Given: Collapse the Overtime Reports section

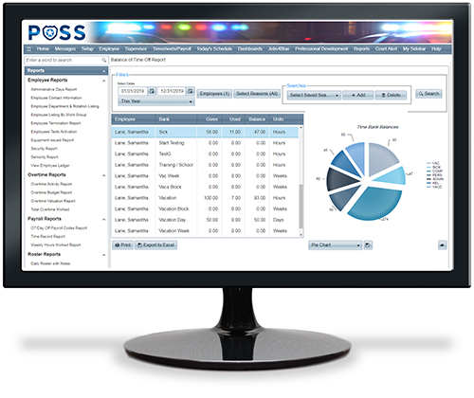Looking at the screenshot, I should 103,175.
